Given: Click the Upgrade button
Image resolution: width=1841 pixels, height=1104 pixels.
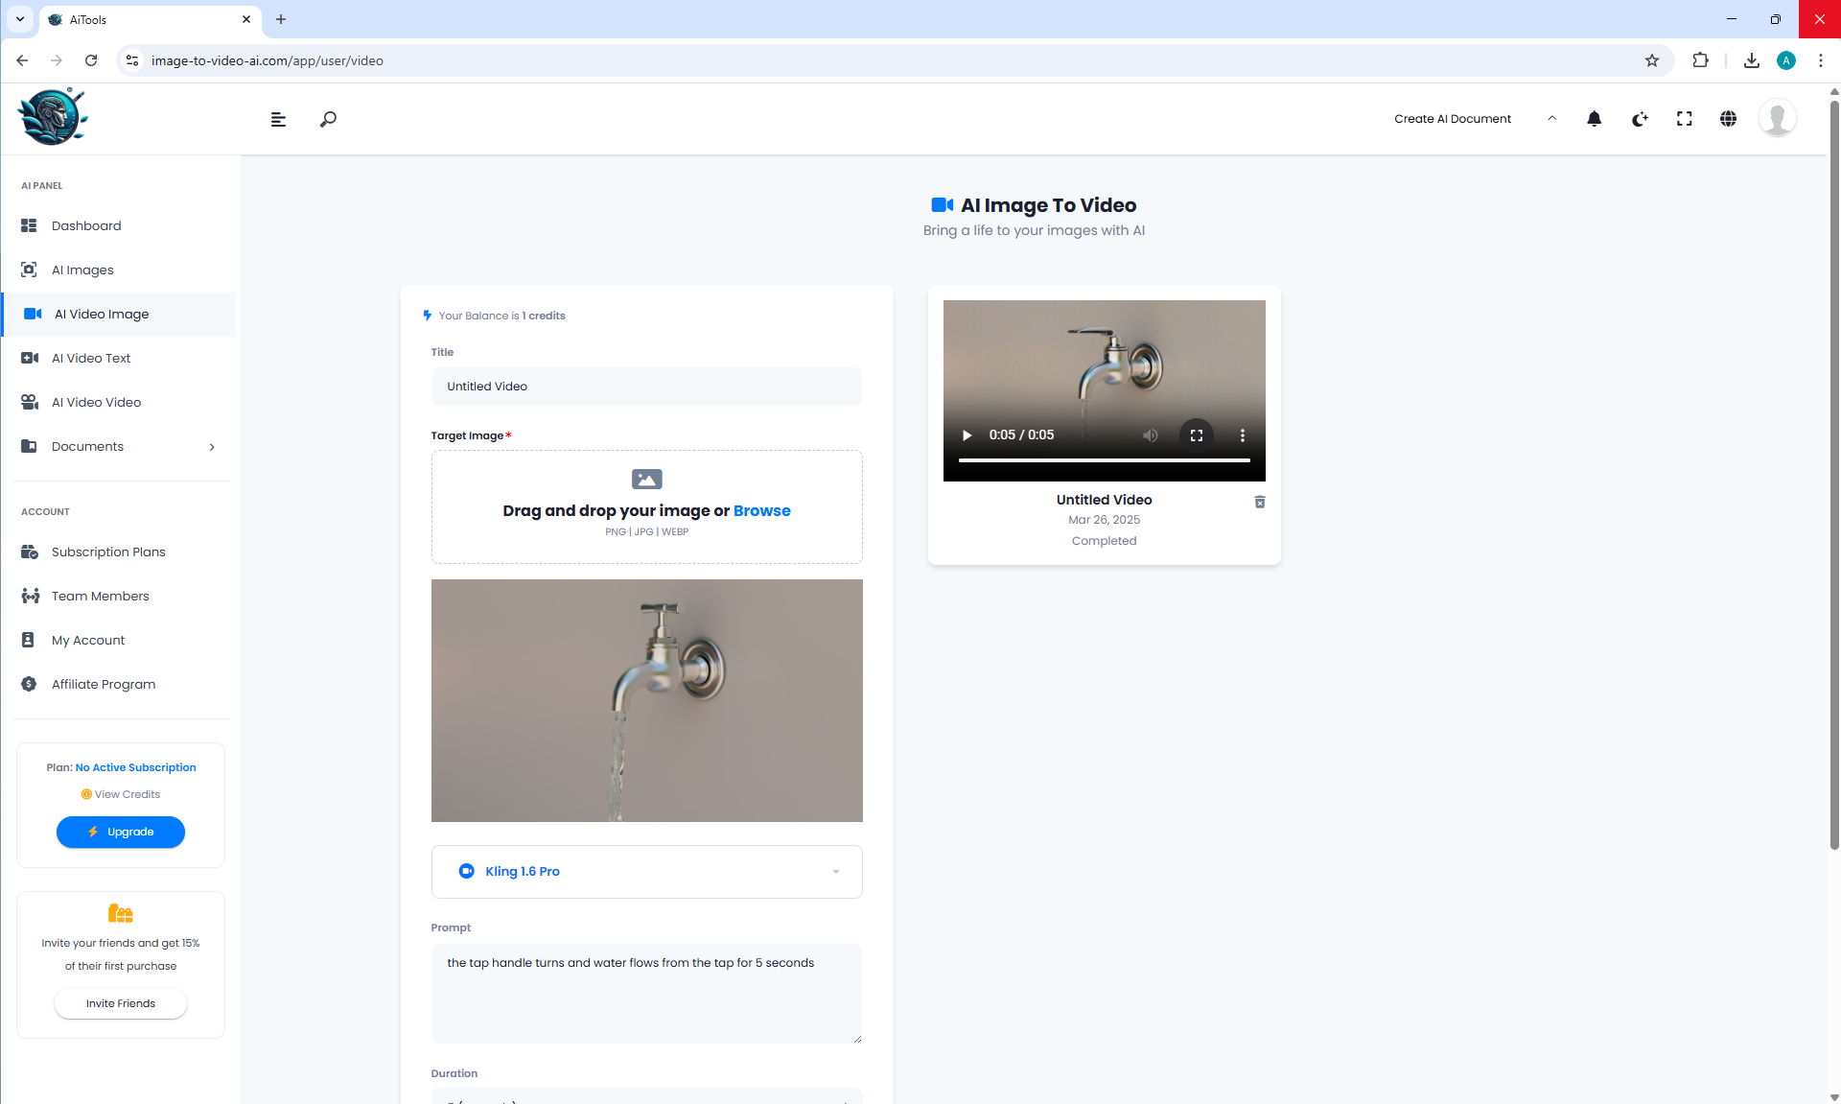Looking at the screenshot, I should click(x=121, y=832).
